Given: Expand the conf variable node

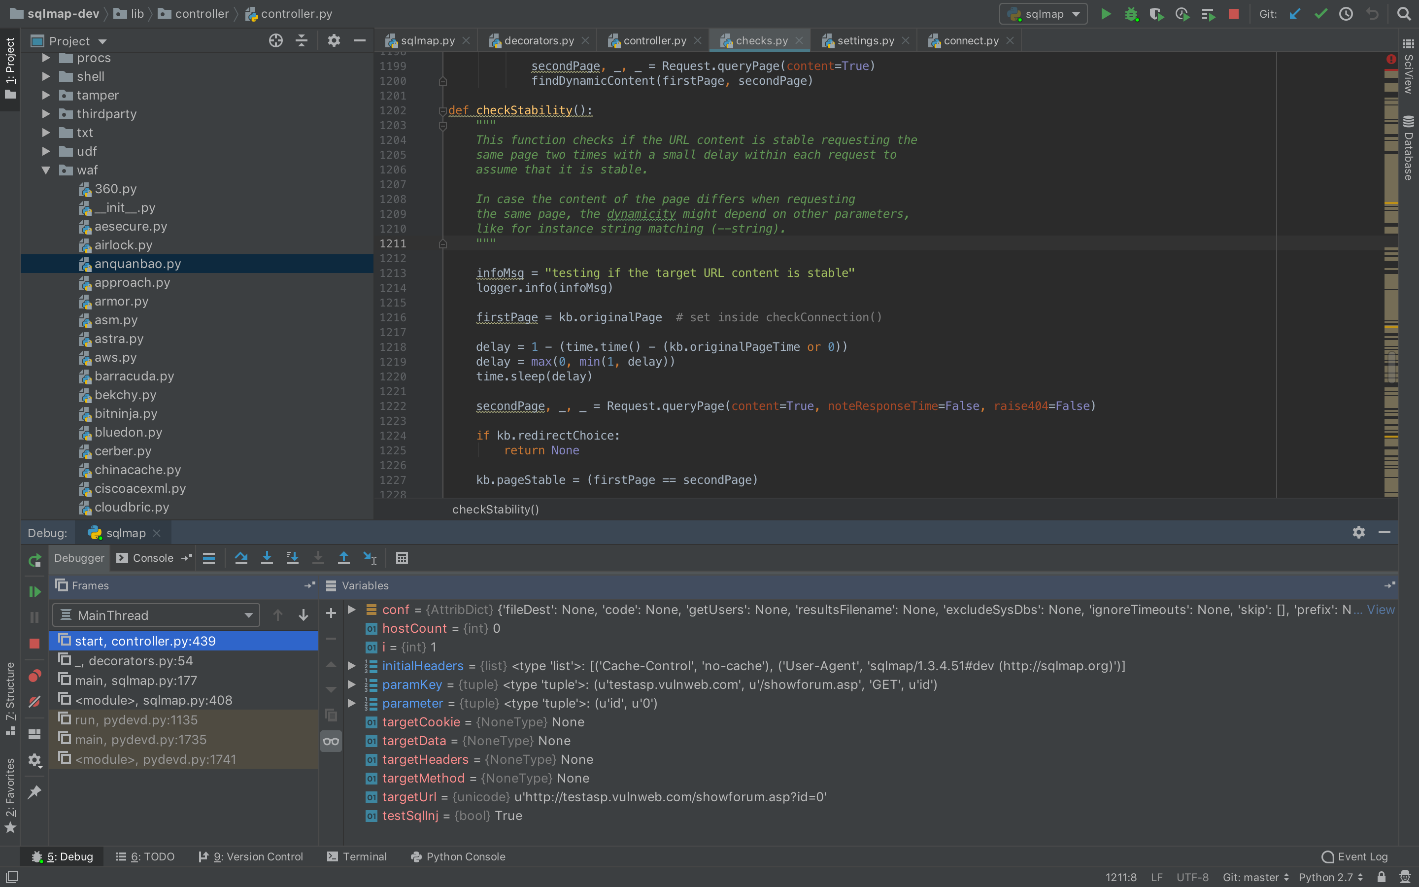Looking at the screenshot, I should pyautogui.click(x=352, y=610).
